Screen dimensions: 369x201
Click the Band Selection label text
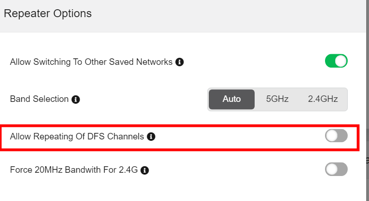(x=39, y=99)
